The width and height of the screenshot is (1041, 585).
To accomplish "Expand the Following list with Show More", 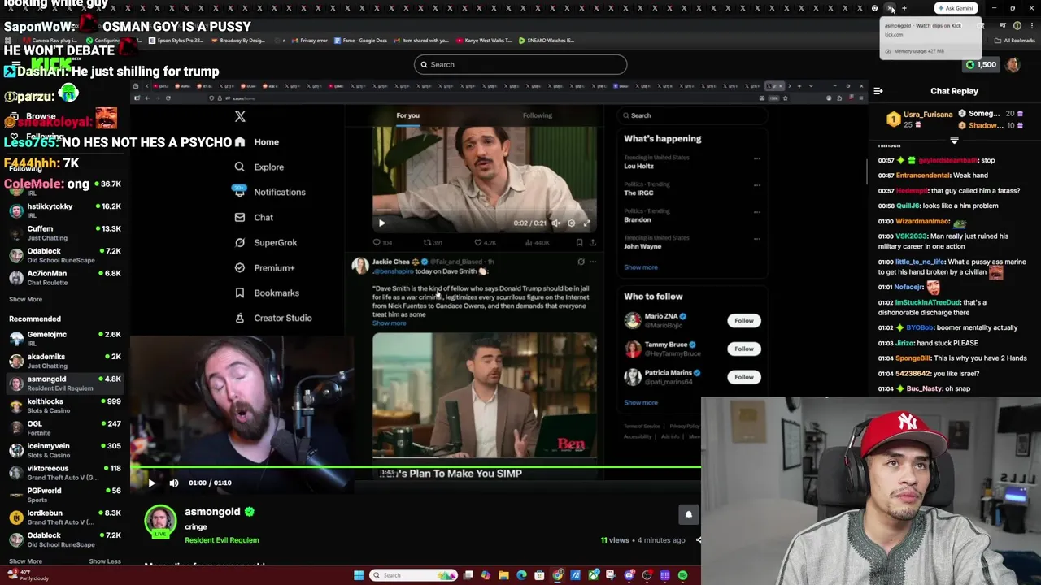I will click(25, 299).
